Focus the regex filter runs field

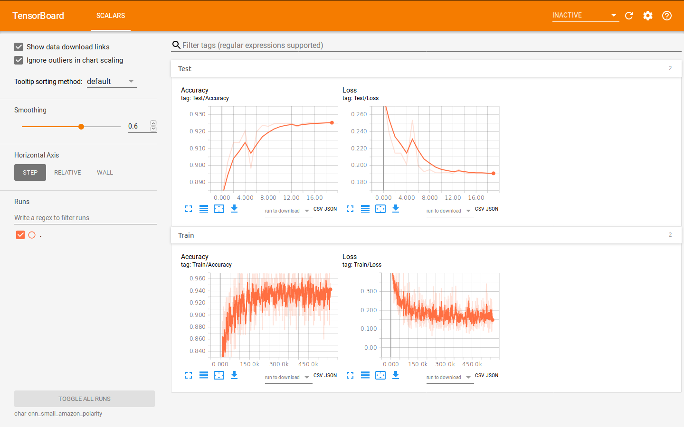pos(85,218)
